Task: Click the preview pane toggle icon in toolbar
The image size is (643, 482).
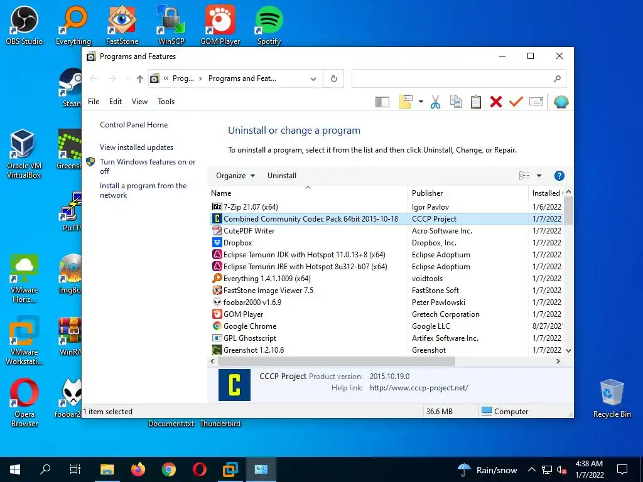Action: point(382,102)
